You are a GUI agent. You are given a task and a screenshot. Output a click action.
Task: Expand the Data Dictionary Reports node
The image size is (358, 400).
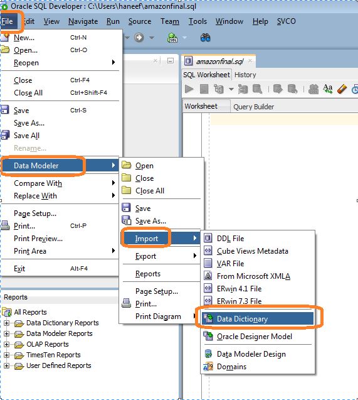[x=7, y=323]
